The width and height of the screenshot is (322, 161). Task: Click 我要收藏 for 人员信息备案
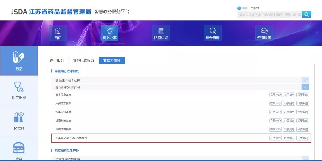tap(303, 103)
